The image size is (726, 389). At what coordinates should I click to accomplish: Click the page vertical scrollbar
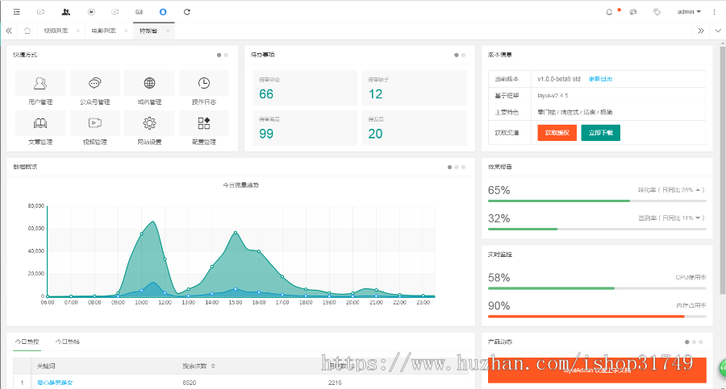click(723, 169)
